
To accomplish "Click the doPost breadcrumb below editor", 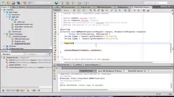I will (79, 65).
